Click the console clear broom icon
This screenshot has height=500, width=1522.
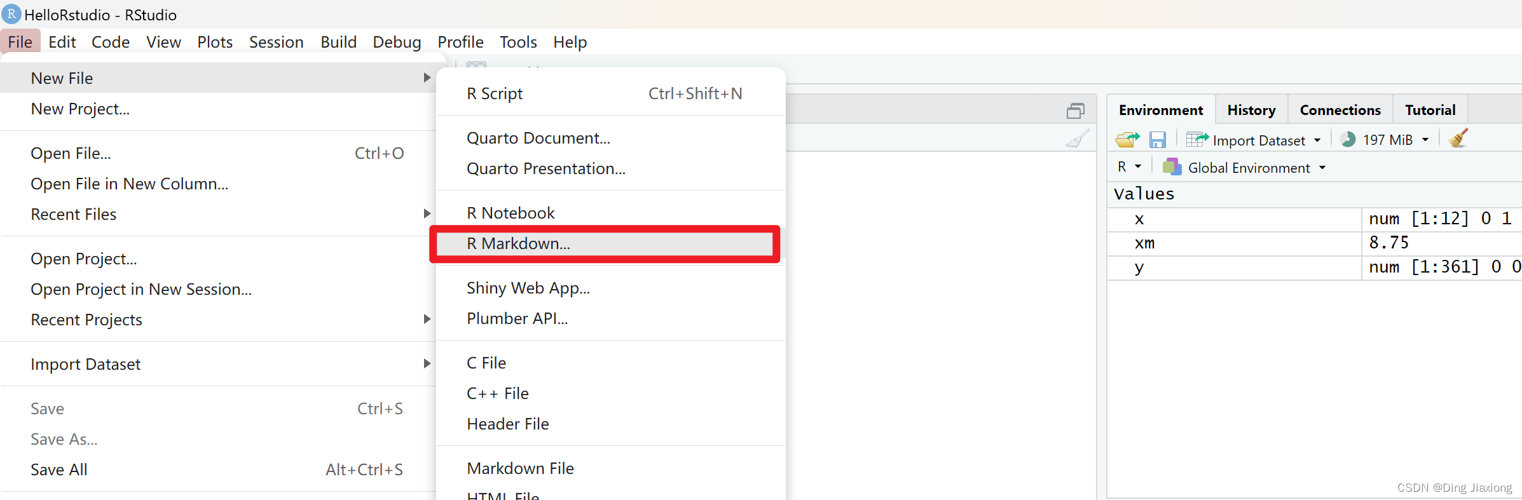1078,139
